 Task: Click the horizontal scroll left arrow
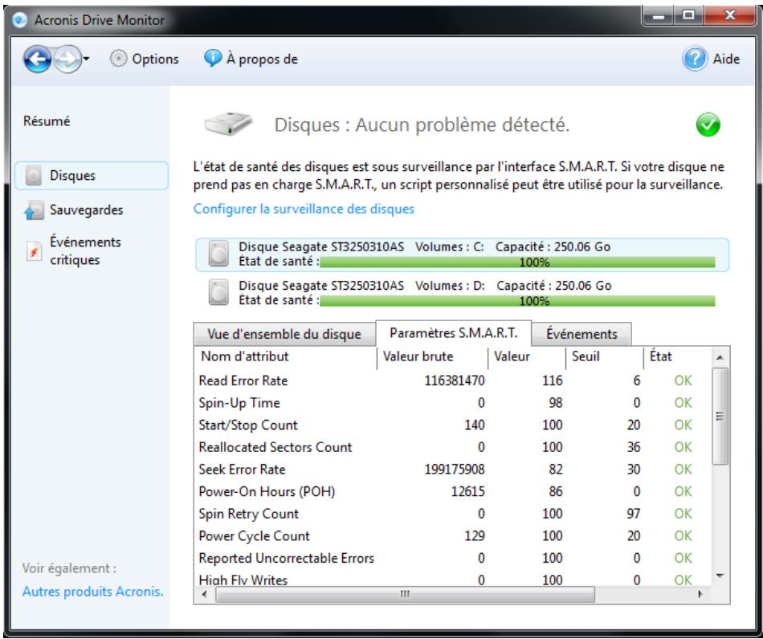tap(204, 594)
